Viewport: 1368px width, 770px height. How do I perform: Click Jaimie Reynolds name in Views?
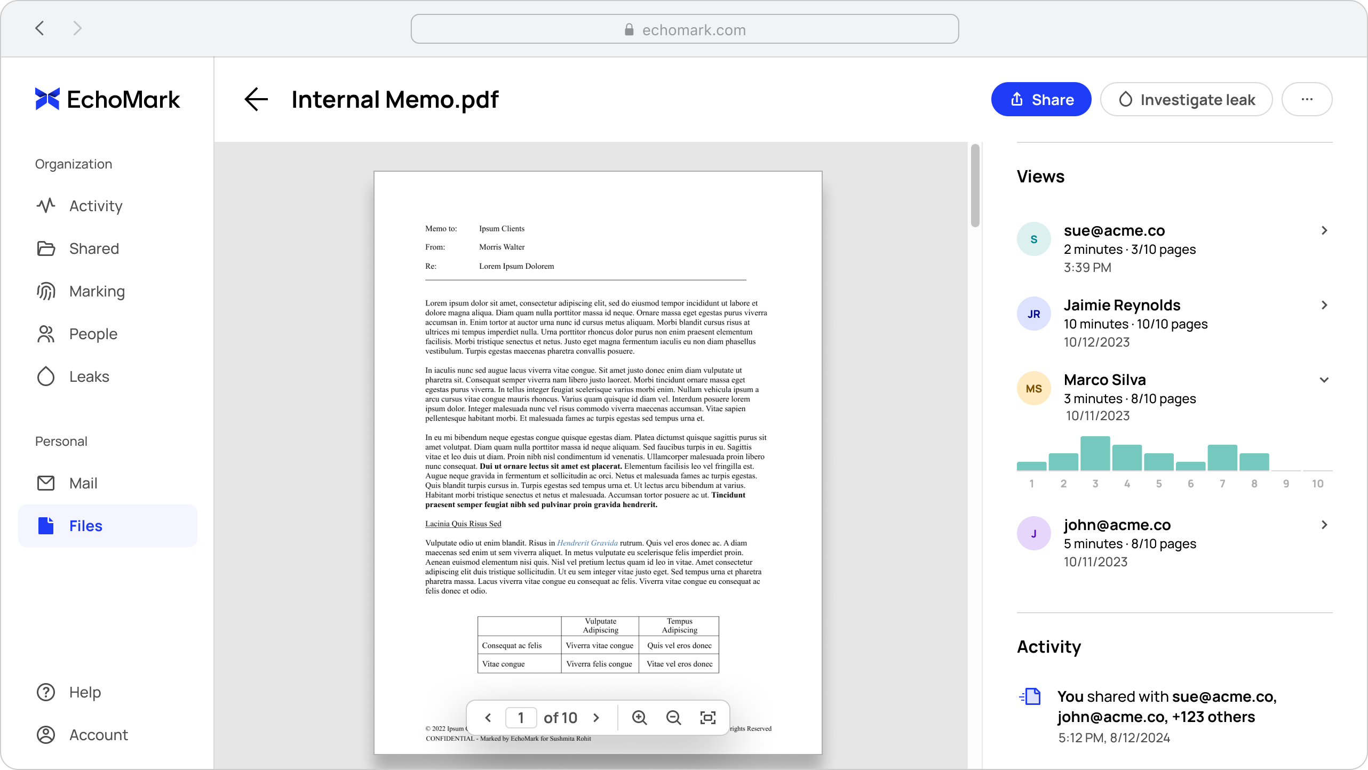pos(1122,305)
